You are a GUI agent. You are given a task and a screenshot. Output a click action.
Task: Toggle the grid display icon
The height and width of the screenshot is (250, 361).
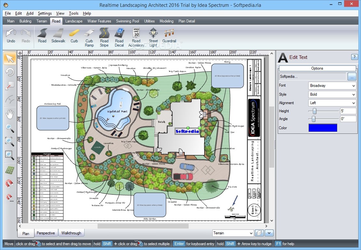click(x=10, y=170)
